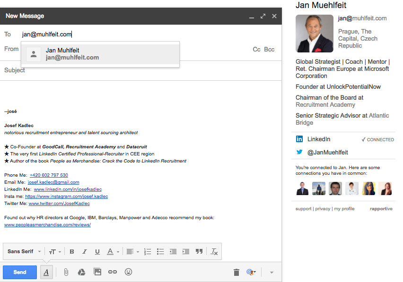View second common connection thumbnail outdoors
Image resolution: width=403 pixels, height=282 pixels.
319,188
